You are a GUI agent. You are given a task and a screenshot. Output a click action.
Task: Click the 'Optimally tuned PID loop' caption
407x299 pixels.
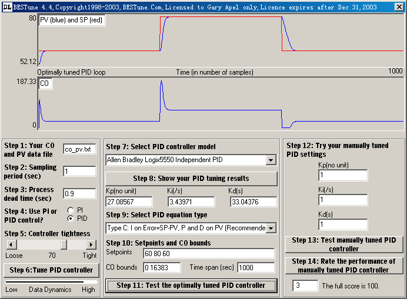click(x=71, y=72)
